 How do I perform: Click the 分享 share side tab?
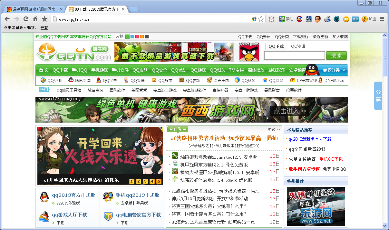378,96
